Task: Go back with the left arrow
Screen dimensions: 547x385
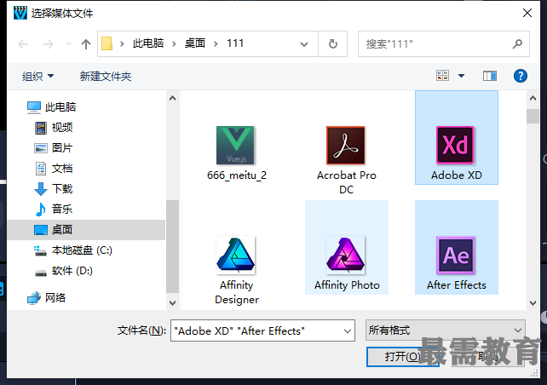Action: pos(23,44)
